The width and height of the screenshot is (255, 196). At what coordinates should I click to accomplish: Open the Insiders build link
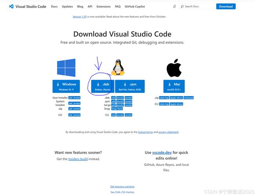pos(78,159)
